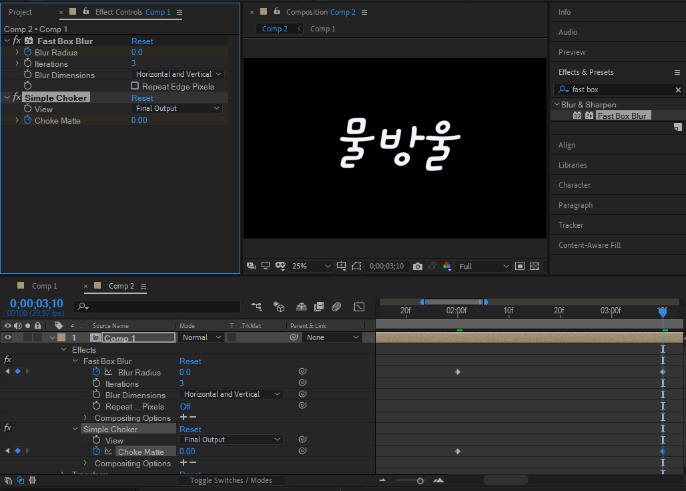
Task: Select Comp 2 timeline tab
Action: pos(121,286)
